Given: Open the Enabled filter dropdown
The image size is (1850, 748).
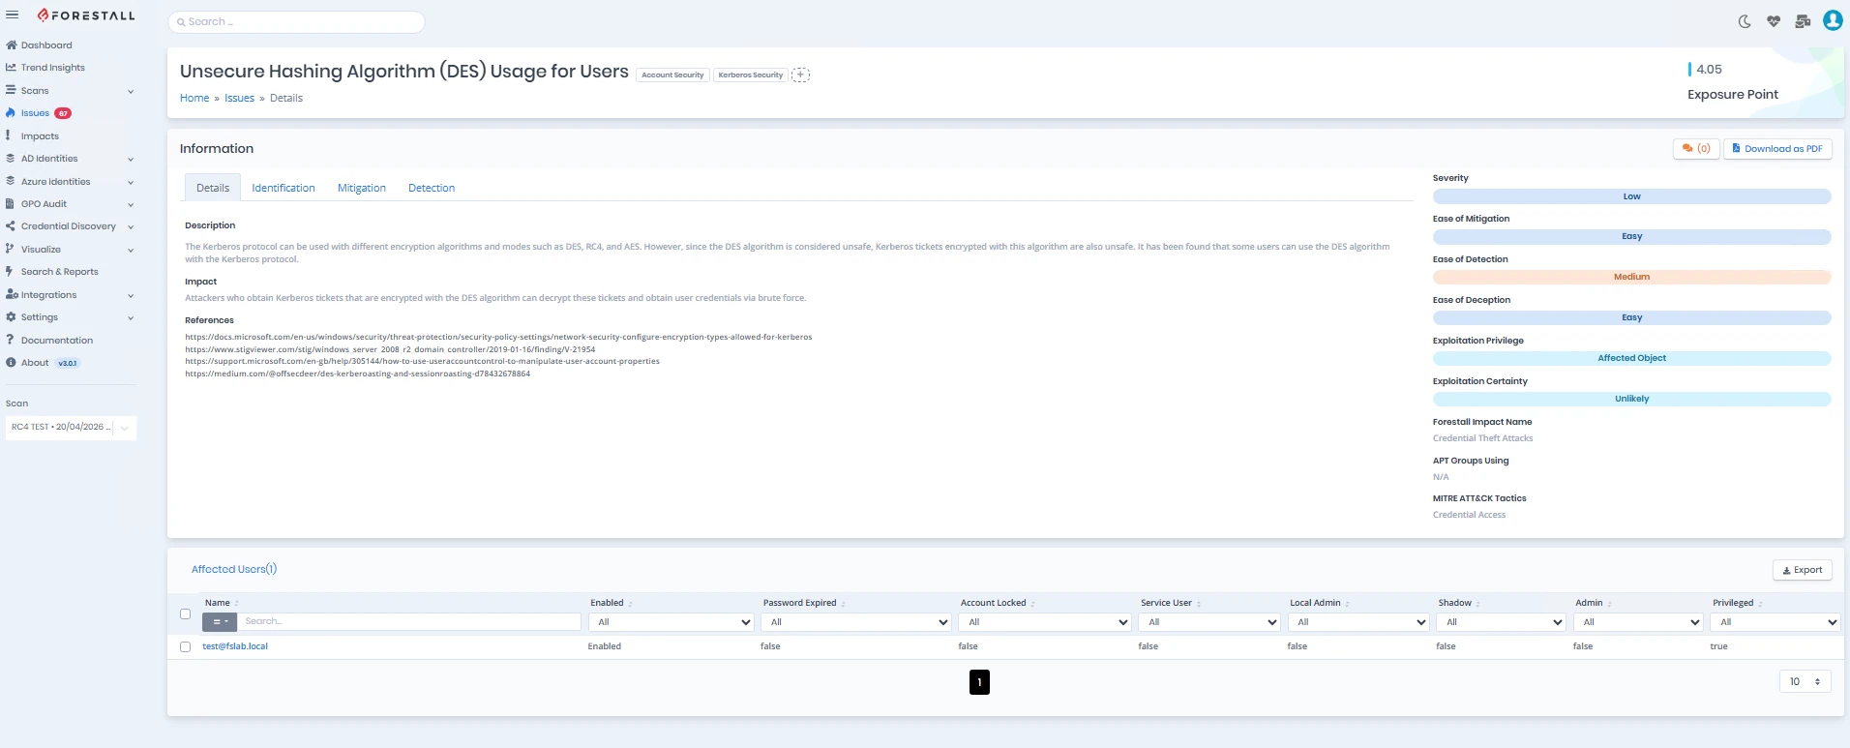Looking at the screenshot, I should [671, 622].
